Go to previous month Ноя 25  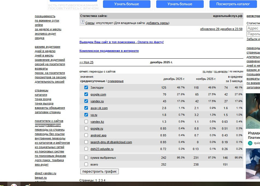tap(86, 62)
